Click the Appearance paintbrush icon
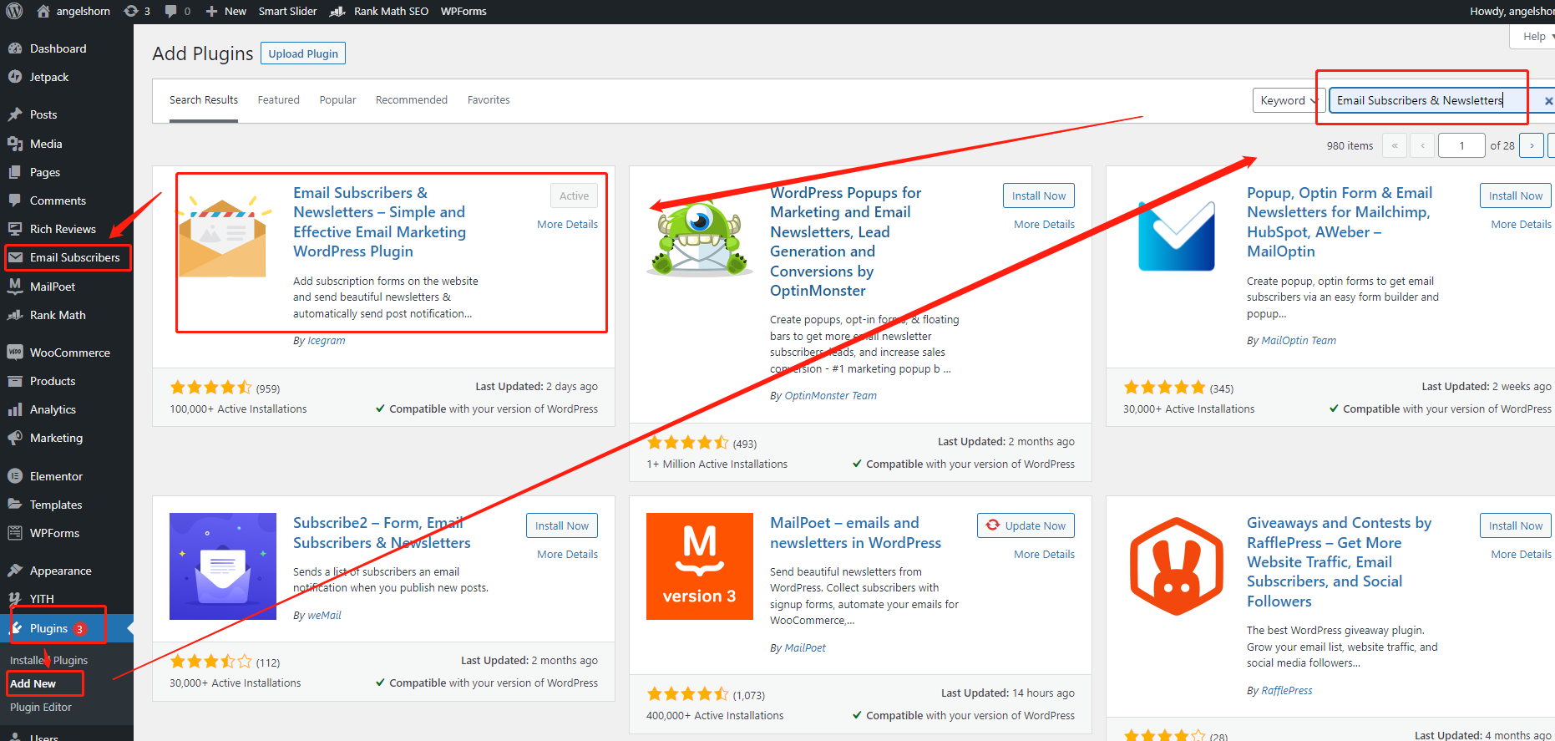The width and height of the screenshot is (1555, 741). [15, 571]
